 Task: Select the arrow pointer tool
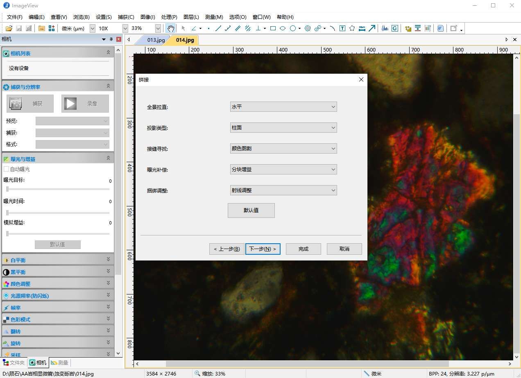[x=183, y=28]
